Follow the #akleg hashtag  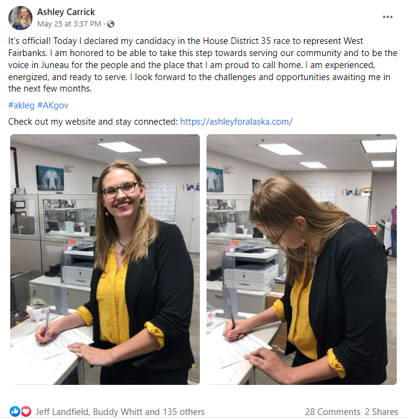21,105
